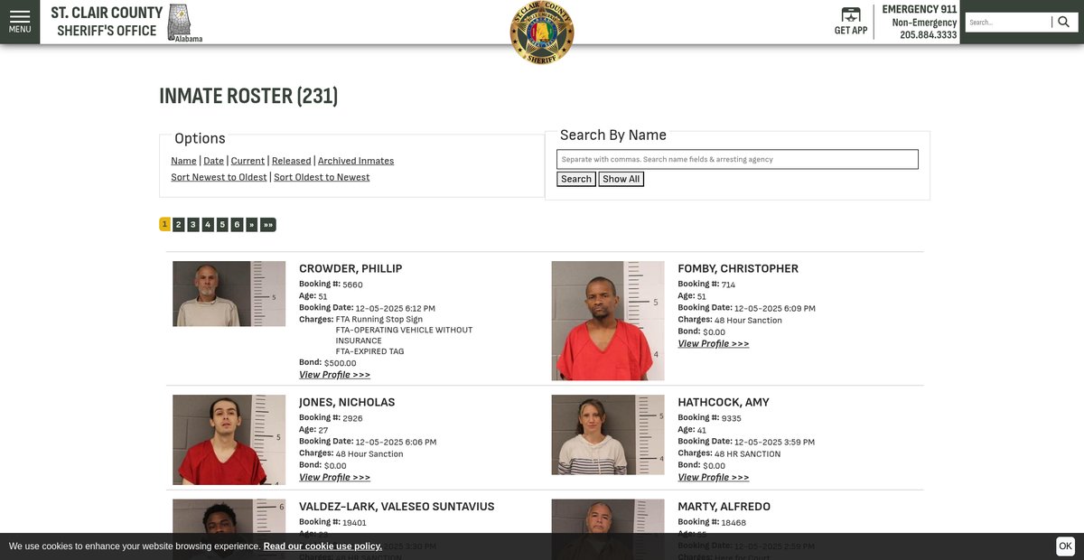Click the magnifying glass search icon

(1063, 22)
